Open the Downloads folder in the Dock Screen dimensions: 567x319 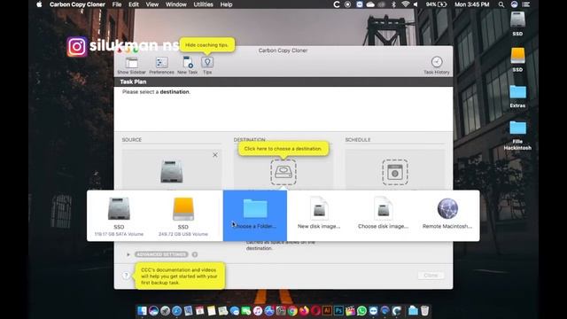(413, 311)
